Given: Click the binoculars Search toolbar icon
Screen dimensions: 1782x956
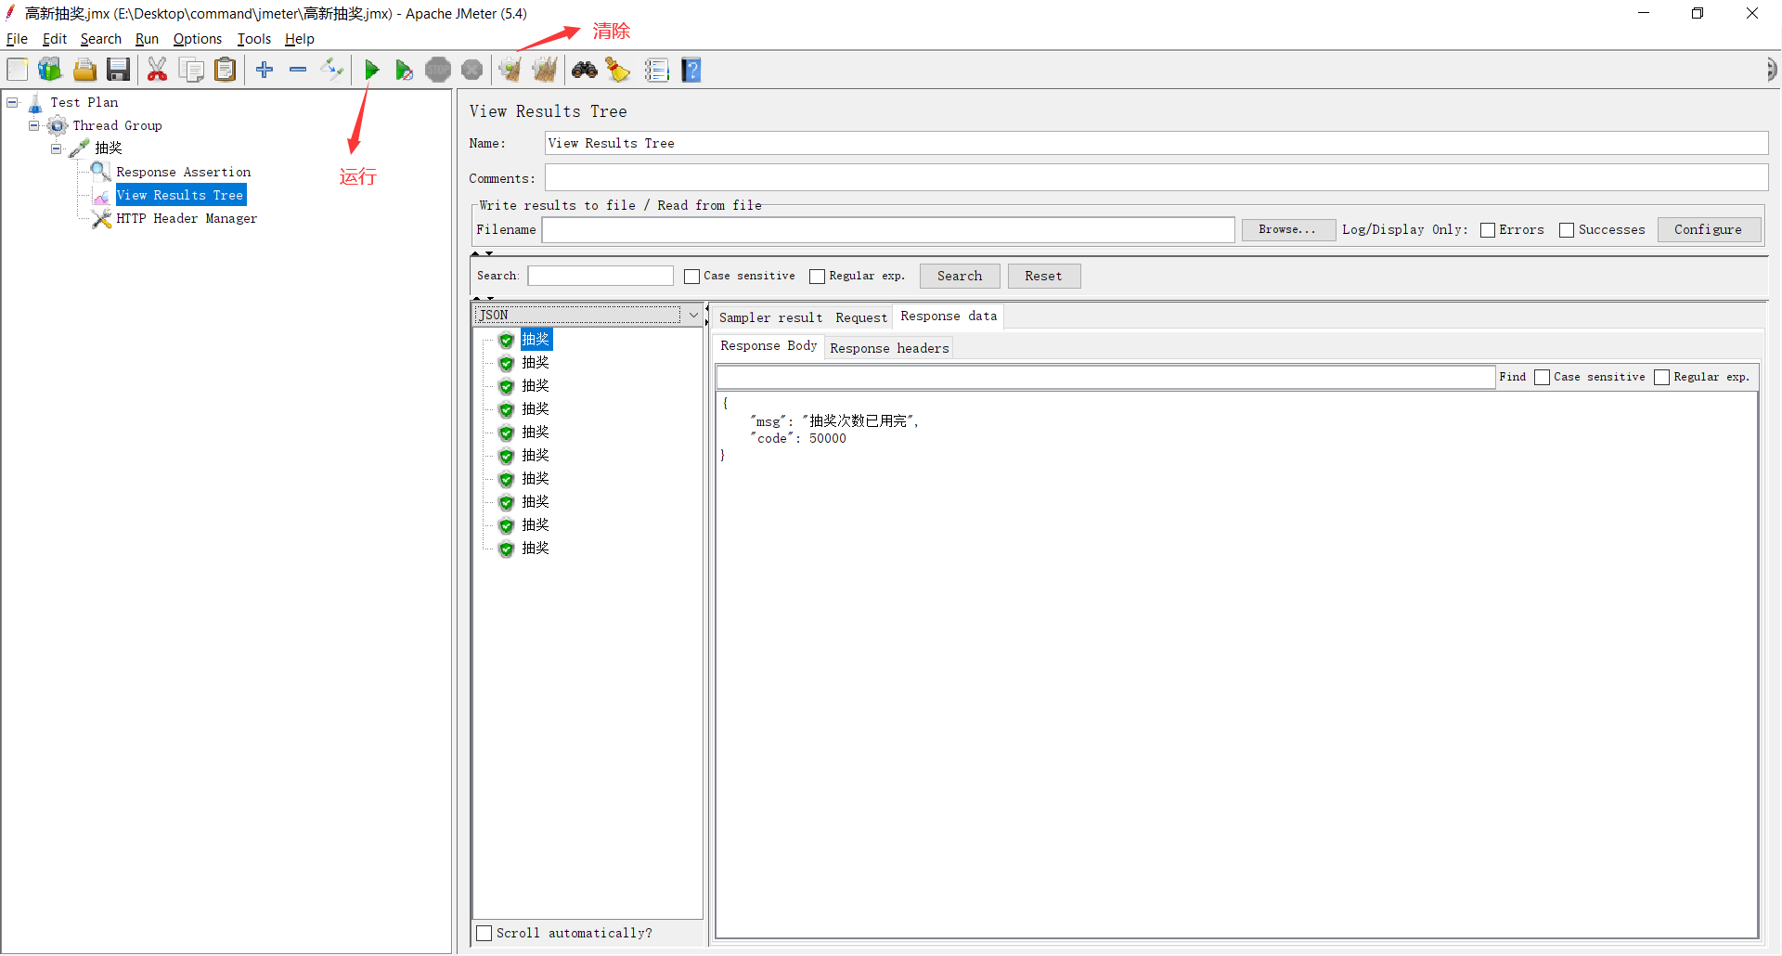Looking at the screenshot, I should coord(585,70).
